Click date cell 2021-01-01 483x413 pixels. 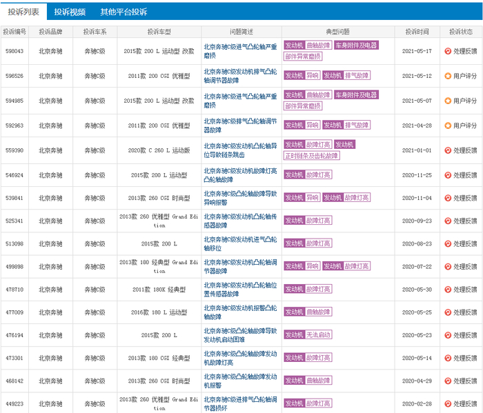(x=417, y=150)
